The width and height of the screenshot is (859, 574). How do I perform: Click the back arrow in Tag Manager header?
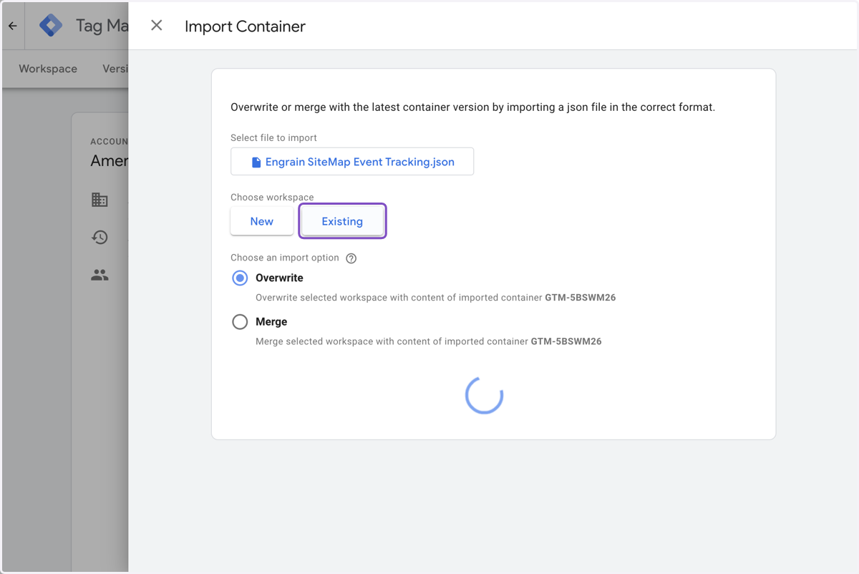pos(12,26)
